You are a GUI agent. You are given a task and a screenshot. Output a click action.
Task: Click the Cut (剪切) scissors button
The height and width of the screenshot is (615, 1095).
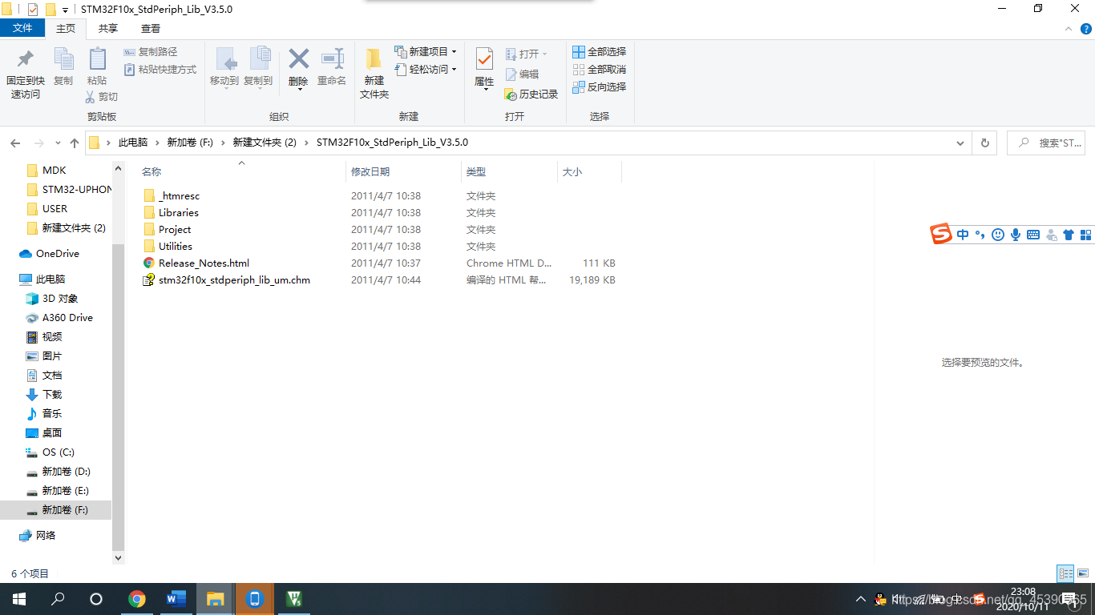(102, 97)
